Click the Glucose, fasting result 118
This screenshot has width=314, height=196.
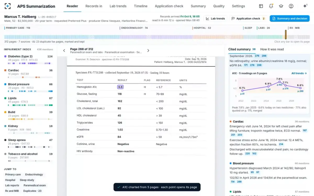(x=120, y=94)
